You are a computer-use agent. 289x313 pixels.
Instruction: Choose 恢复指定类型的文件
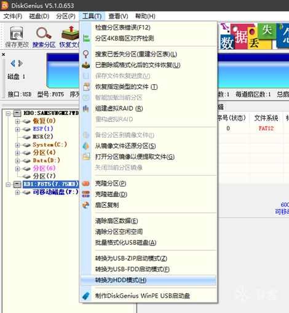148,87
